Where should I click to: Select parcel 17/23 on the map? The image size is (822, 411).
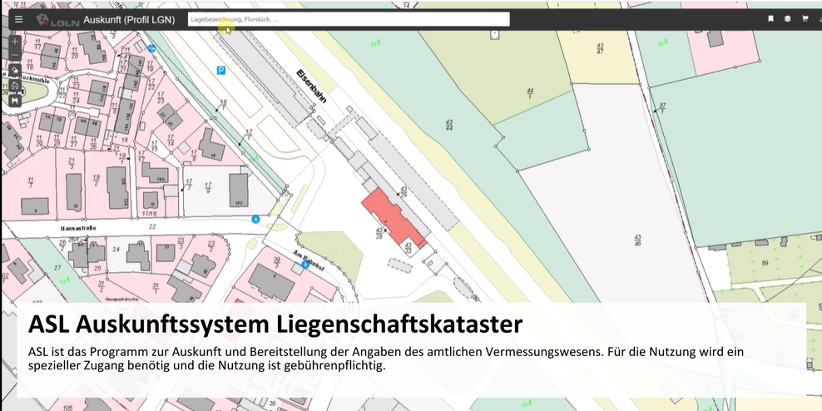161,97
